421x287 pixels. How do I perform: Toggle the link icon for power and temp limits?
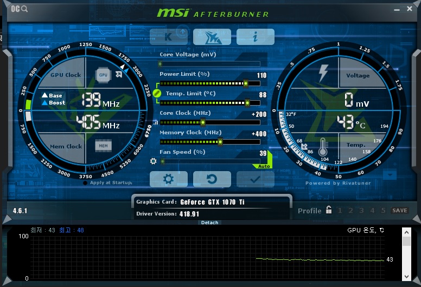coord(157,93)
